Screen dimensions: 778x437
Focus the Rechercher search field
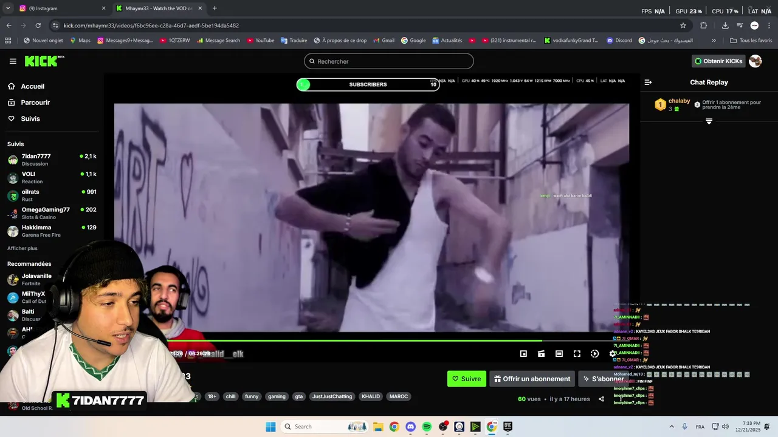pos(389,61)
